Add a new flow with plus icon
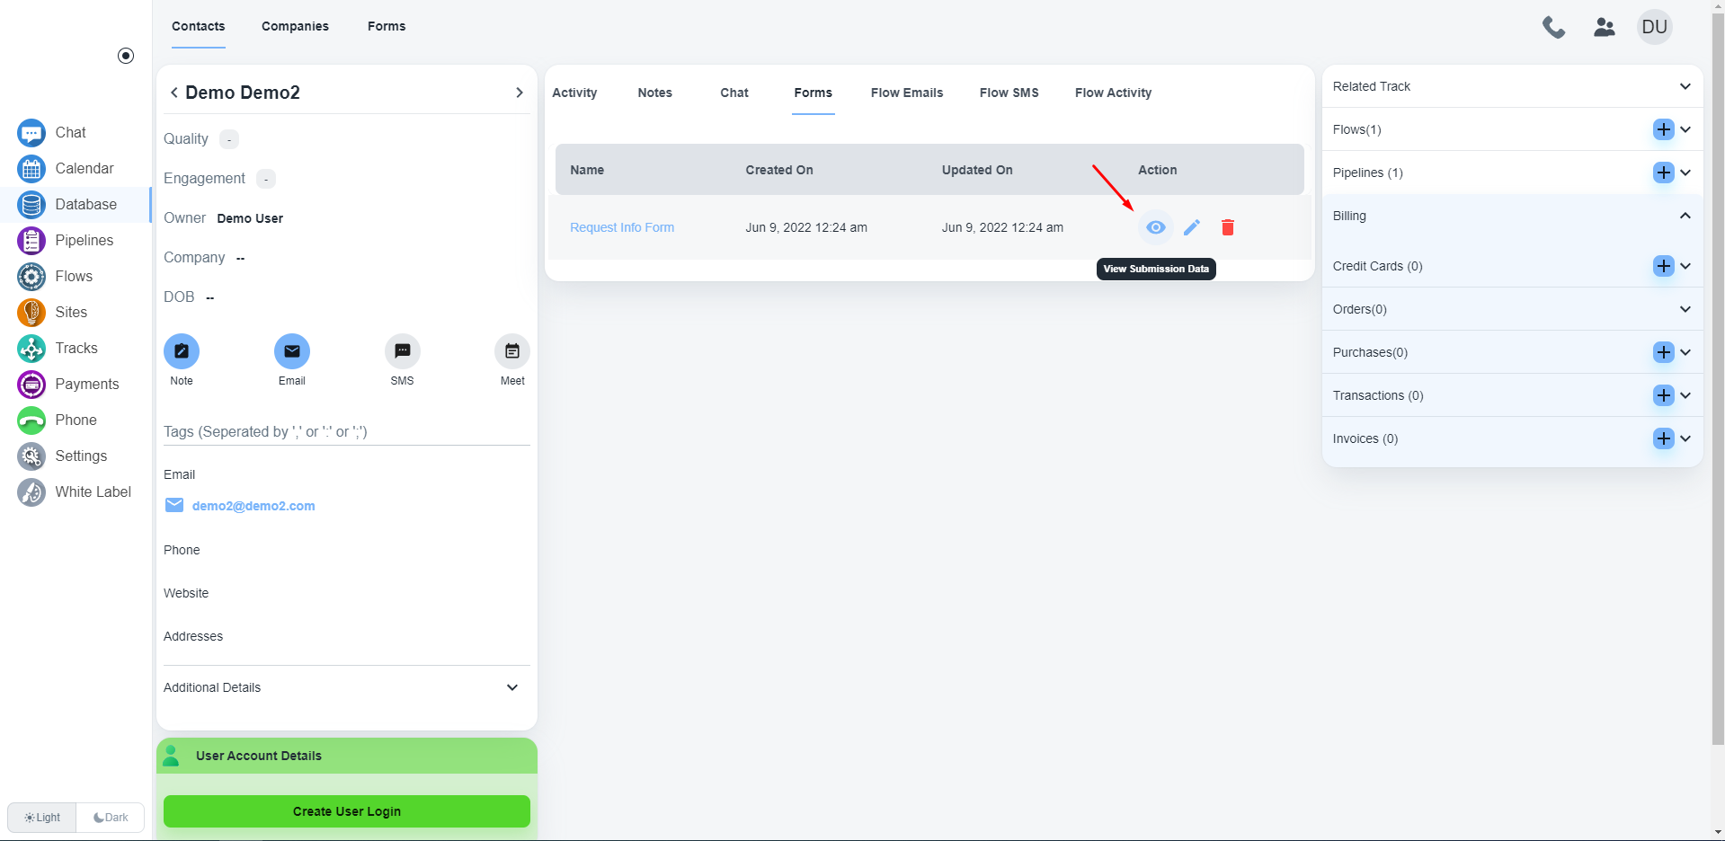The height and width of the screenshot is (841, 1725). 1663,129
